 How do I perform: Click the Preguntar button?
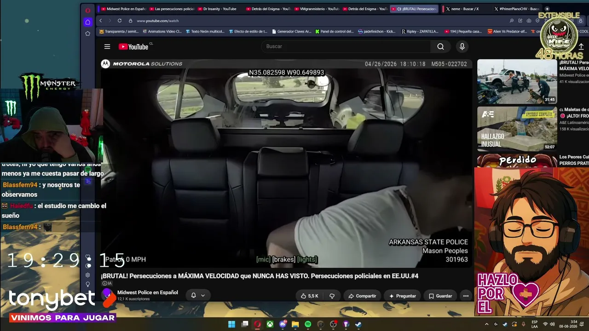(x=402, y=296)
